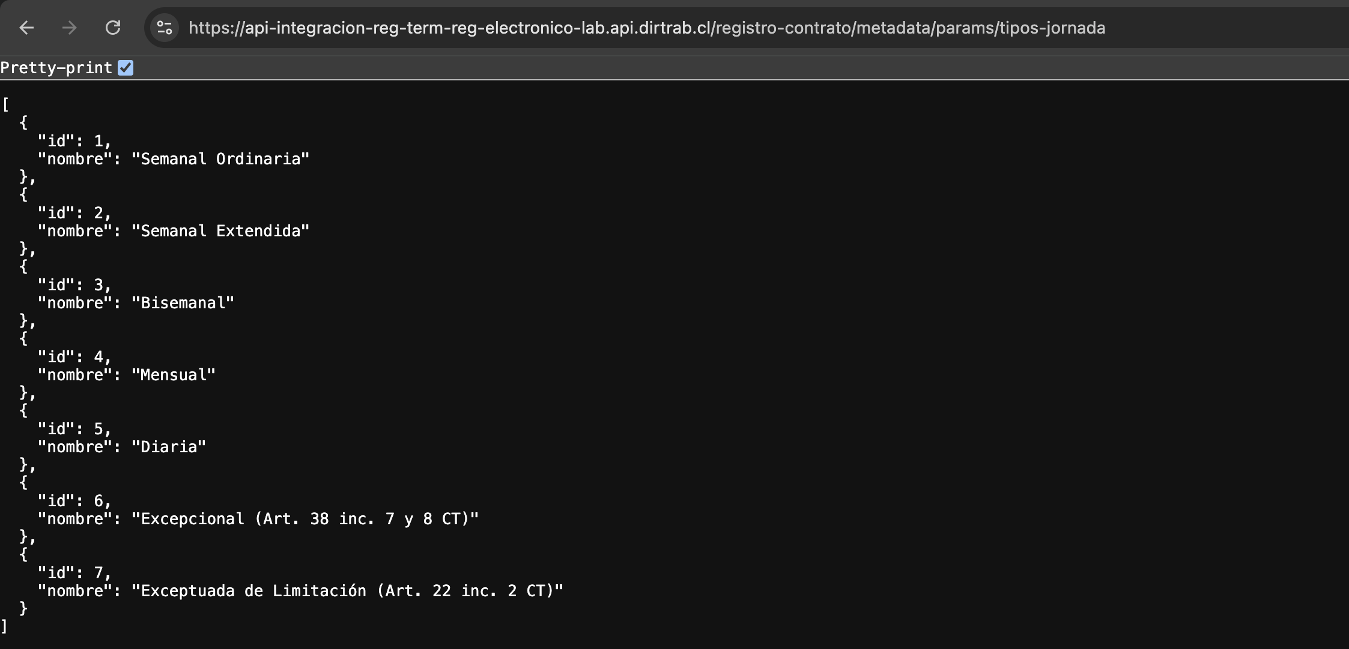Click the opening square bracket of the JSON

(5, 105)
